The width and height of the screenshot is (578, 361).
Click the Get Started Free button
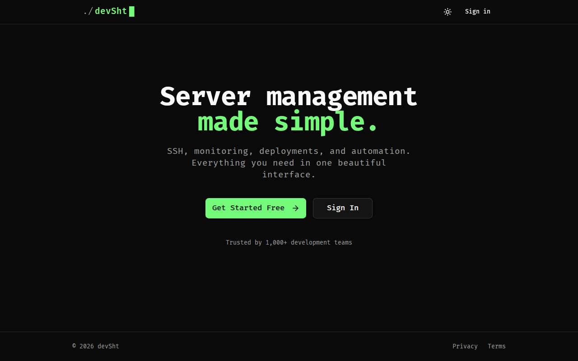(256, 208)
